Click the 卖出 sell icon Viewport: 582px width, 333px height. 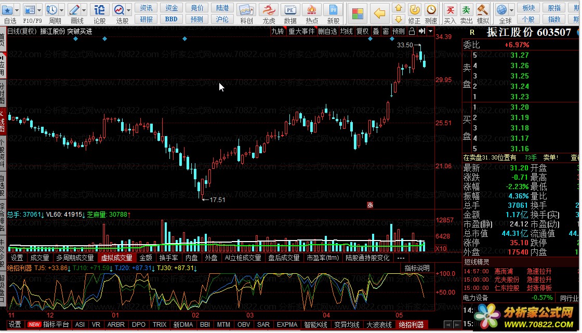(466, 10)
